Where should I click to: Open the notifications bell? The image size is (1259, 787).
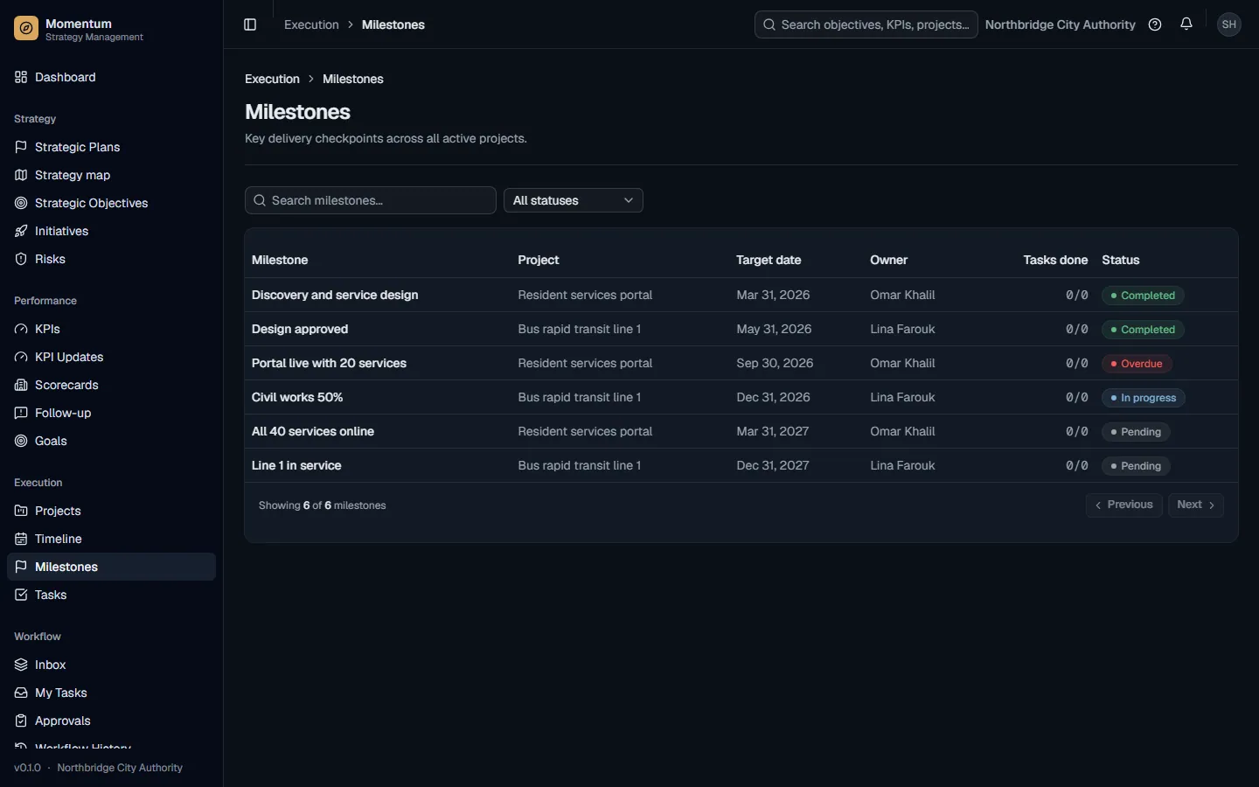point(1186,24)
